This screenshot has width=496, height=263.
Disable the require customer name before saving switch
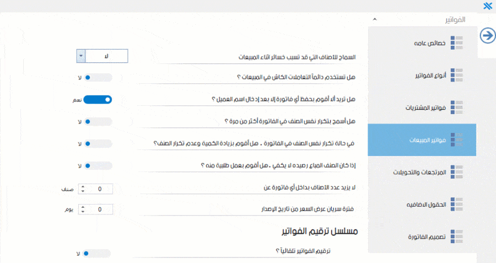click(x=98, y=100)
